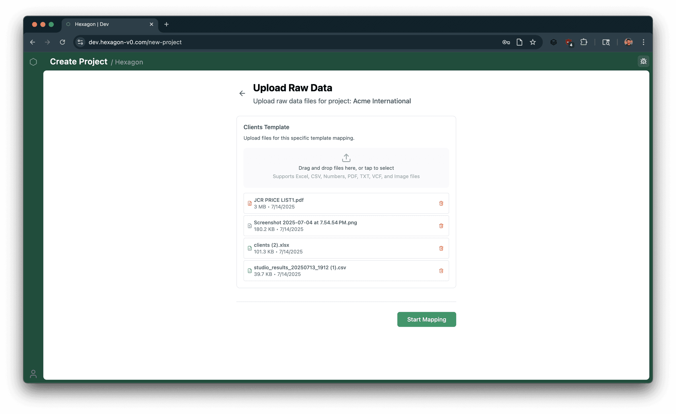Viewport: 676px width, 414px height.
Task: Open the user profile icon in sidebar
Action: 33,374
